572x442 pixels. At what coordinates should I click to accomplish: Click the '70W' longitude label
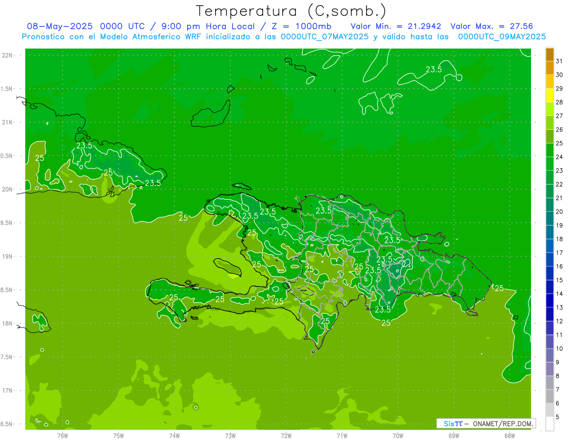point(398,435)
